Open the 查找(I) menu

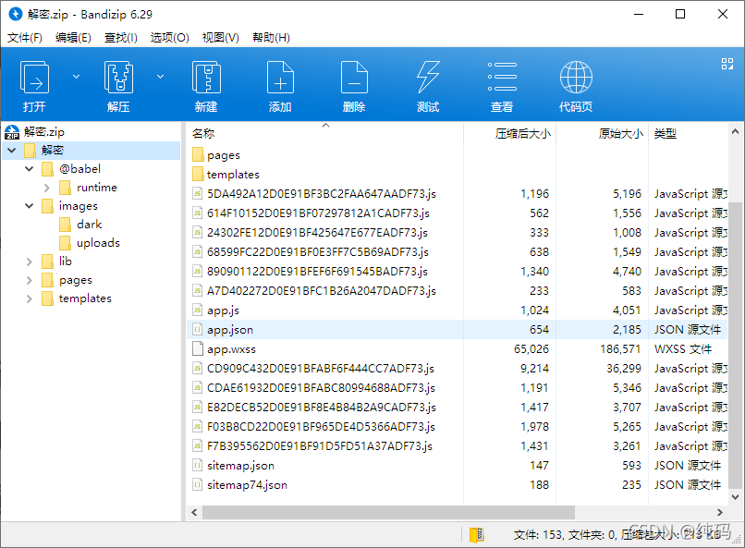tap(121, 38)
